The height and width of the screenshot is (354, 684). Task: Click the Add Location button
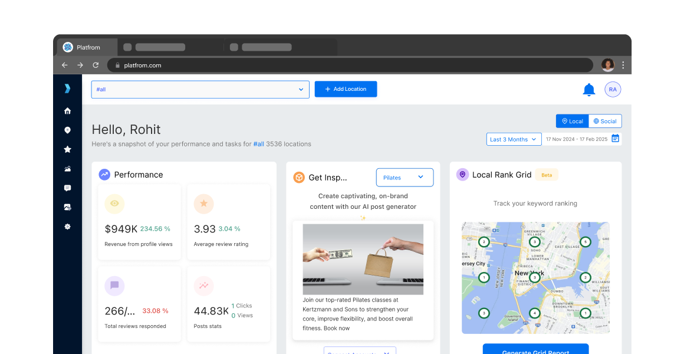coord(346,89)
